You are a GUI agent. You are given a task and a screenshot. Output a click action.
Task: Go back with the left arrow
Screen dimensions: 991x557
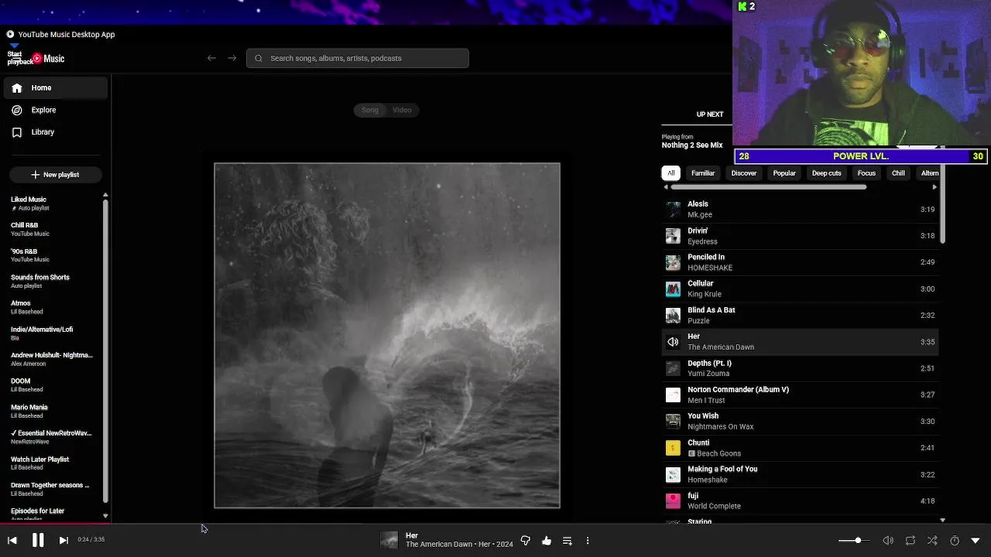(x=211, y=58)
